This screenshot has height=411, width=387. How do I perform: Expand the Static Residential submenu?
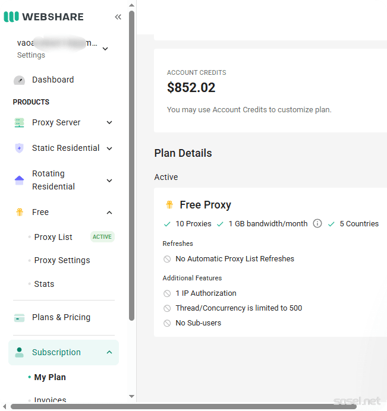[109, 148]
